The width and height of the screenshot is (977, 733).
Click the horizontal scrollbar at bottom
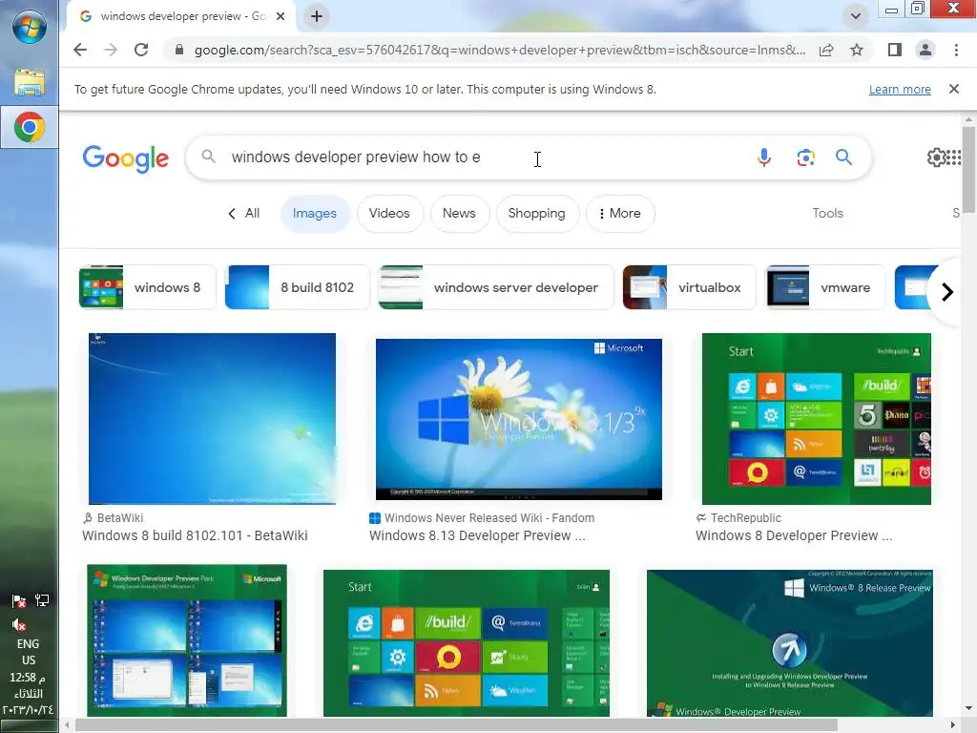click(x=456, y=725)
